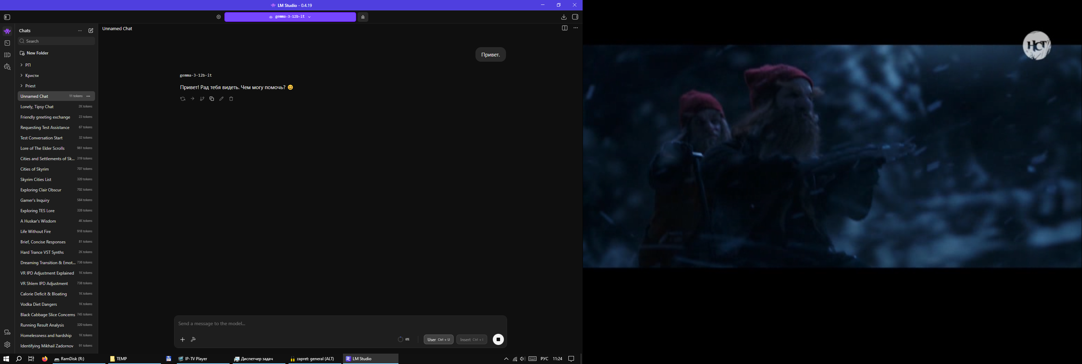The height and width of the screenshot is (364, 1082).
Task: Toggle the right sidebar panel
Action: pyautogui.click(x=575, y=17)
